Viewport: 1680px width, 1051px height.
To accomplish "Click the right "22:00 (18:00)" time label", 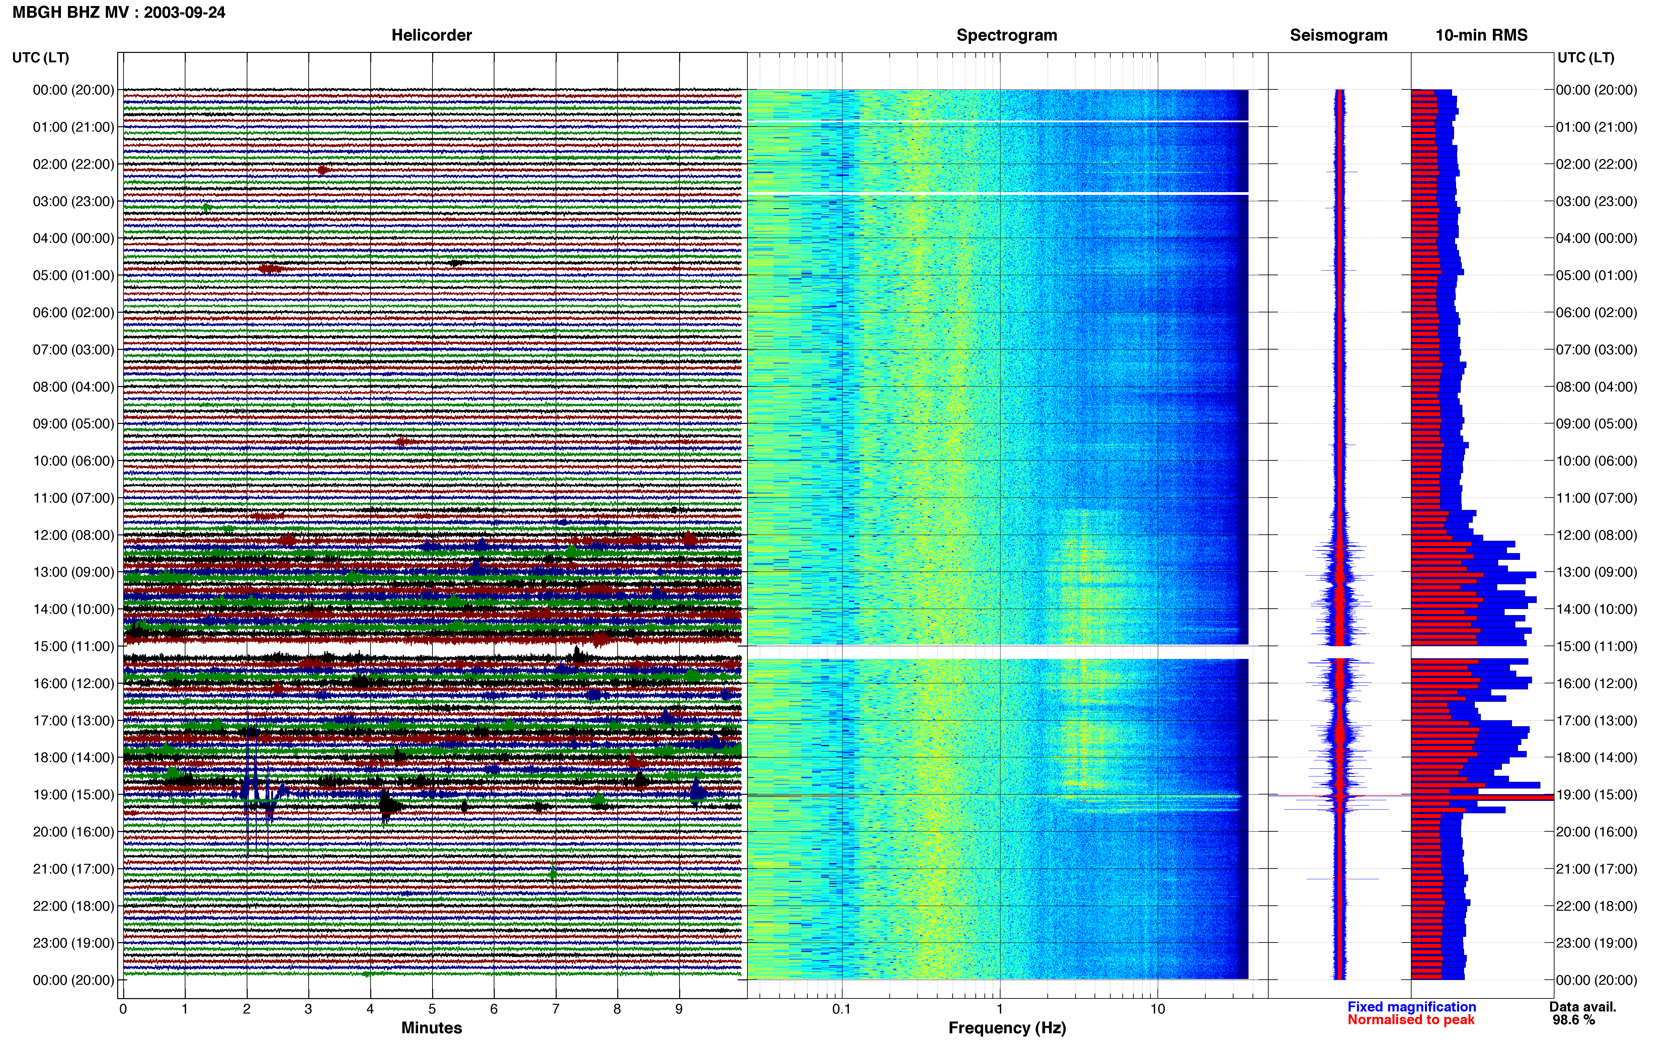I will click(x=1597, y=906).
